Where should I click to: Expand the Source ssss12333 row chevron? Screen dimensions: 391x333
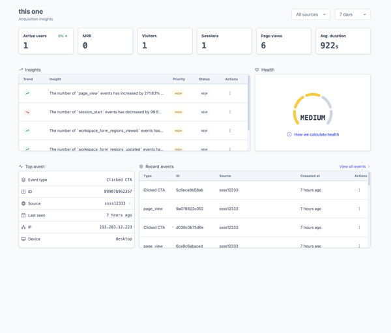[x=130, y=203]
